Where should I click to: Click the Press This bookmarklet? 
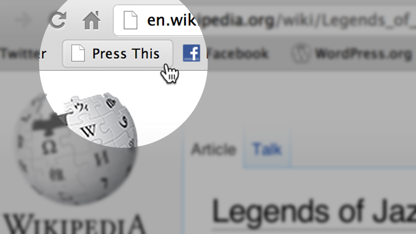coord(118,54)
